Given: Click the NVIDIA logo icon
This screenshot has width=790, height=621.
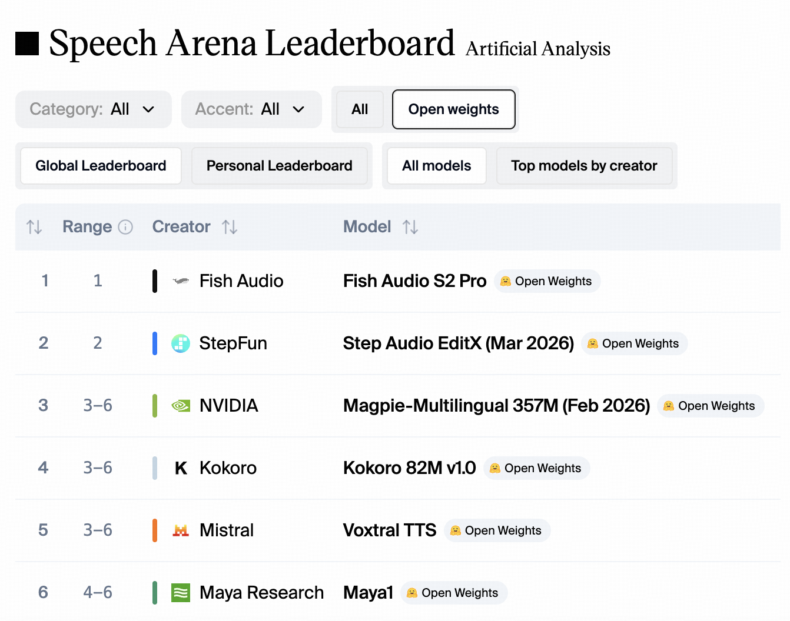Looking at the screenshot, I should pyautogui.click(x=181, y=406).
